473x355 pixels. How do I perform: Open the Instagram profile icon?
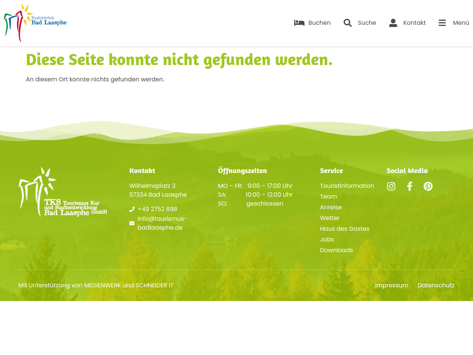(391, 186)
